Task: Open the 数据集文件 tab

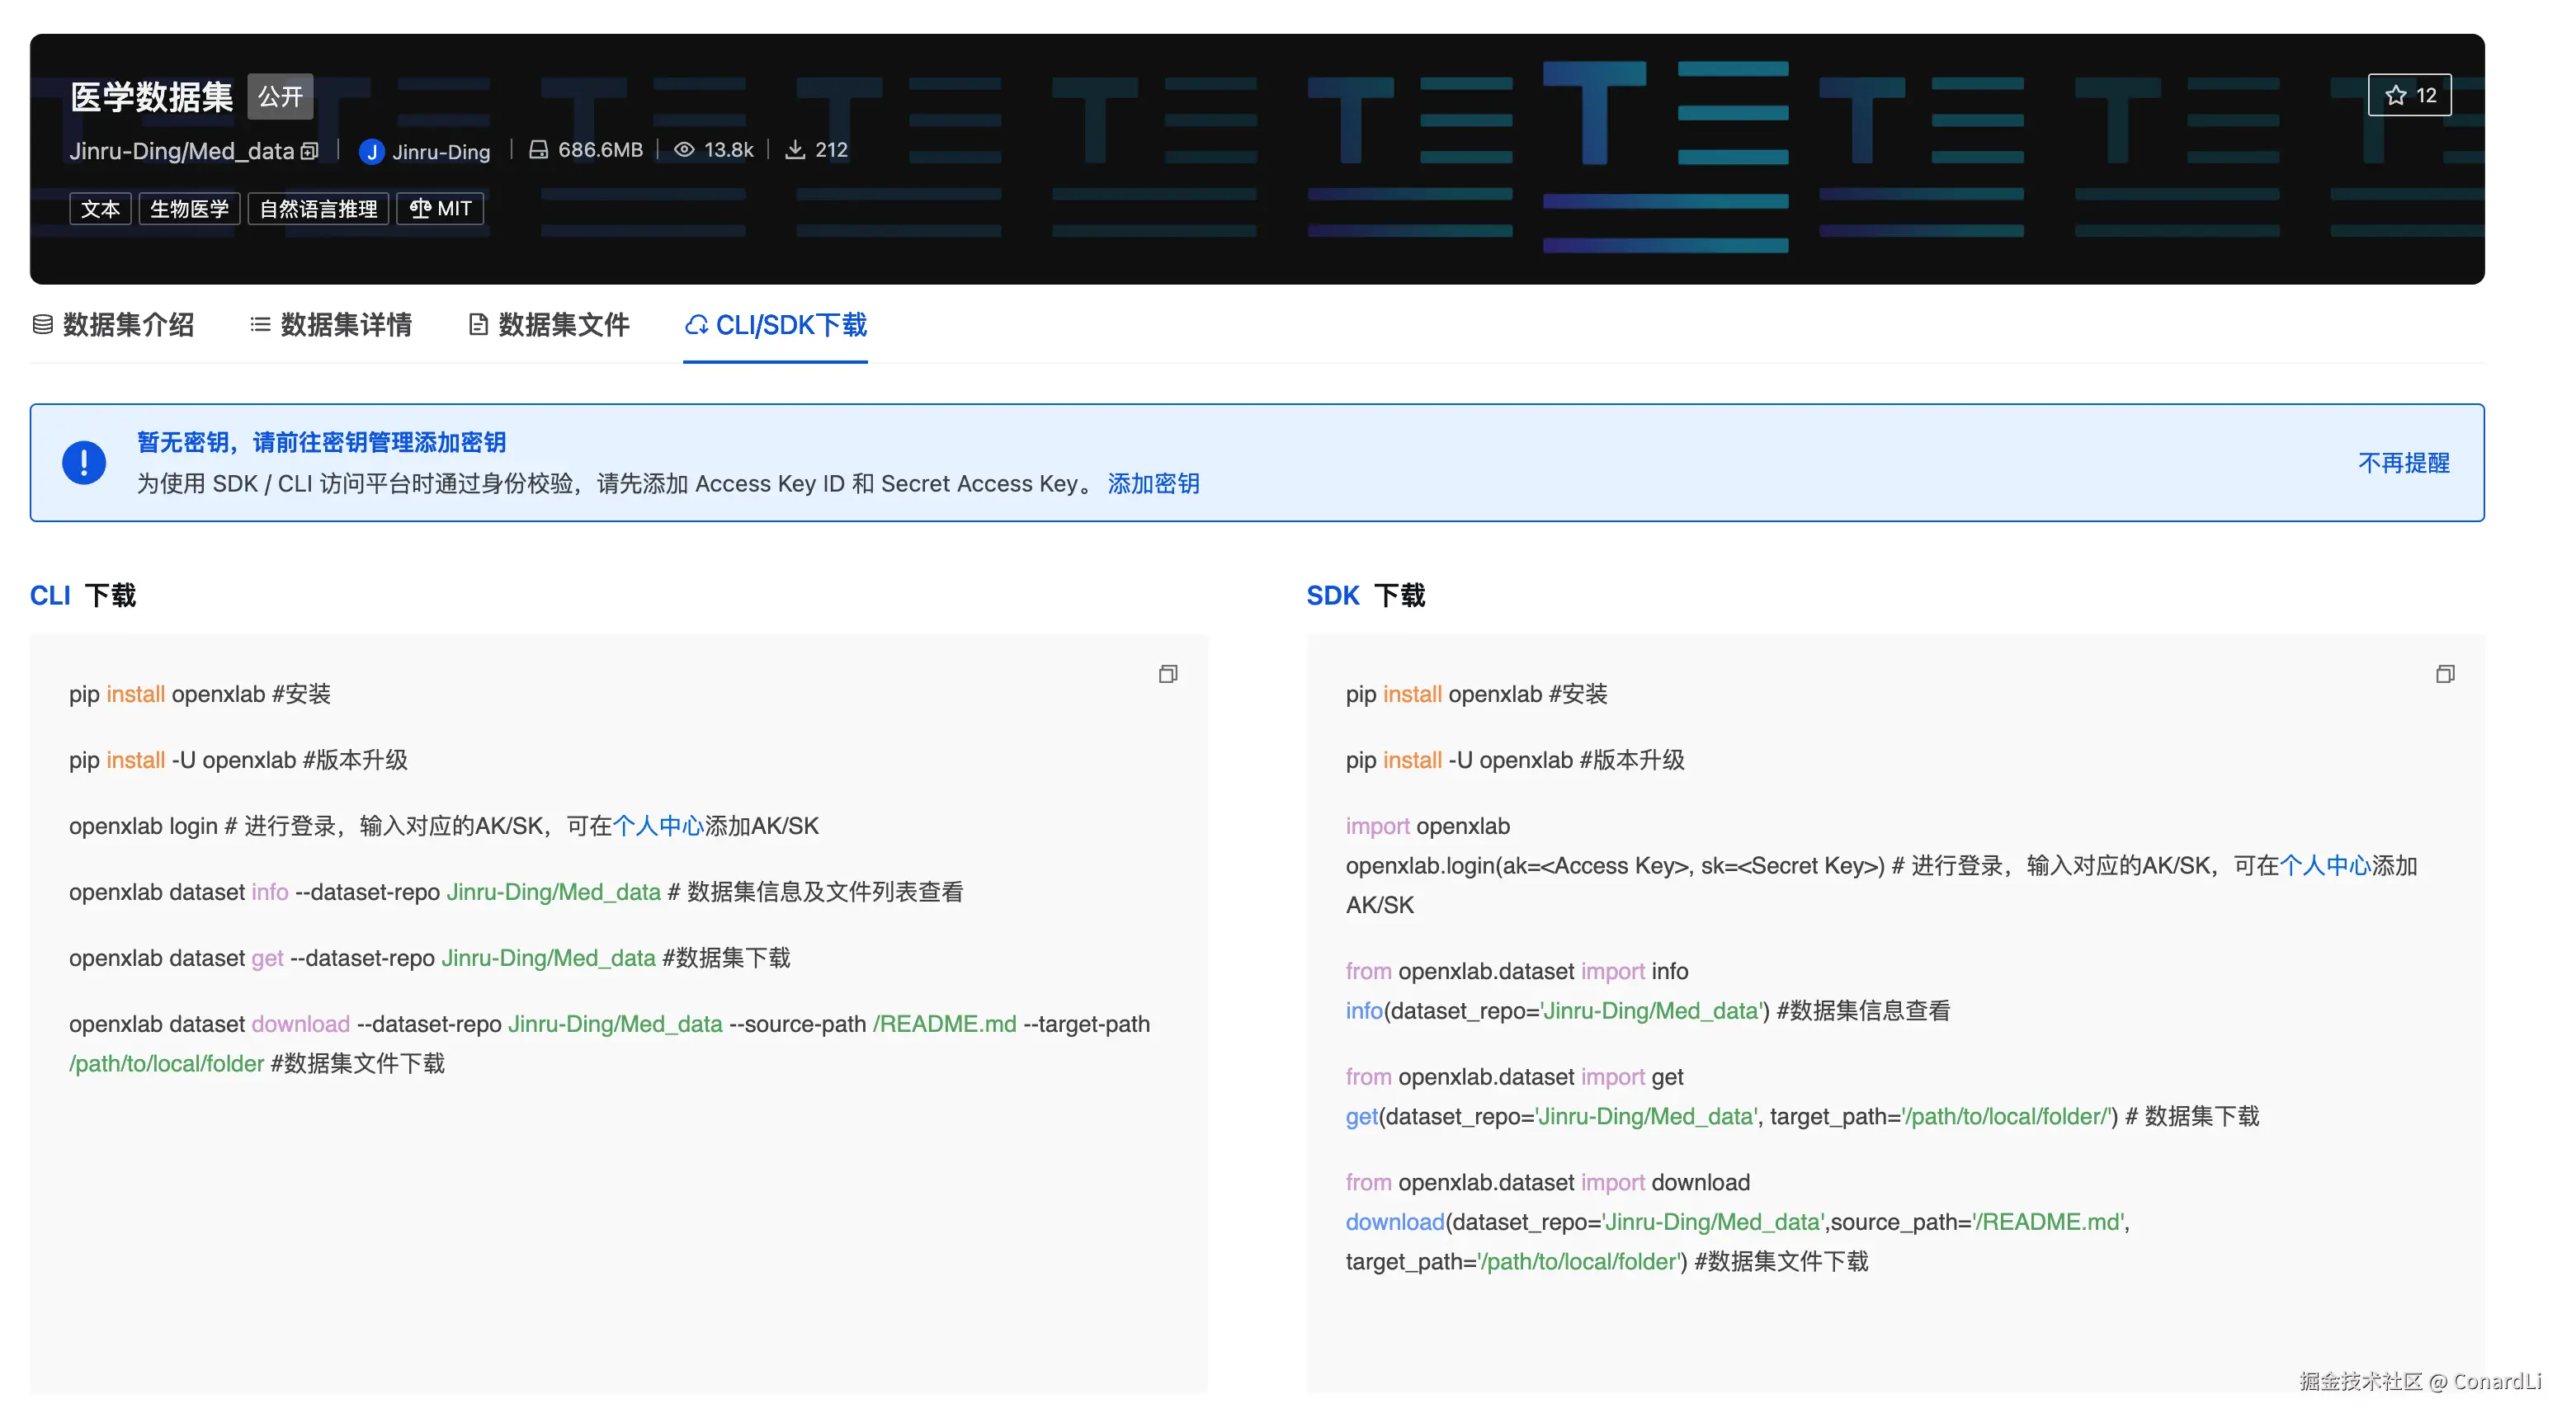Action: pyautogui.click(x=549, y=324)
